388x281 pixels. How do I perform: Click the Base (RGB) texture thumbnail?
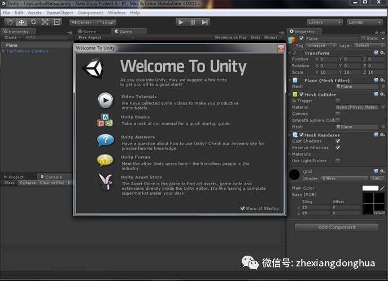coord(374,203)
